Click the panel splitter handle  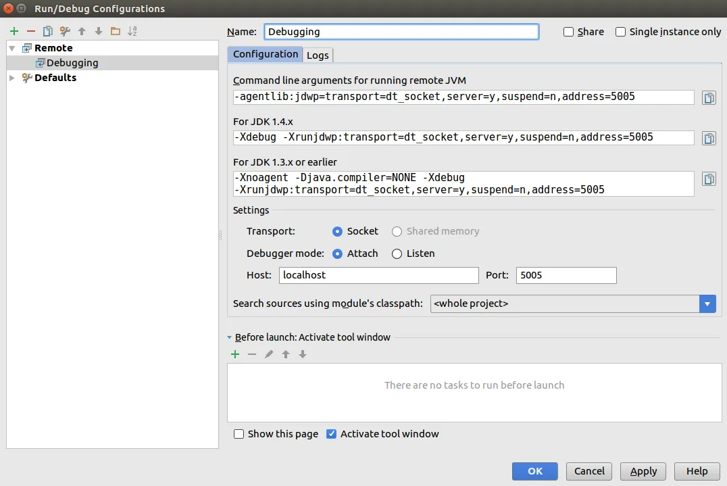(x=220, y=235)
